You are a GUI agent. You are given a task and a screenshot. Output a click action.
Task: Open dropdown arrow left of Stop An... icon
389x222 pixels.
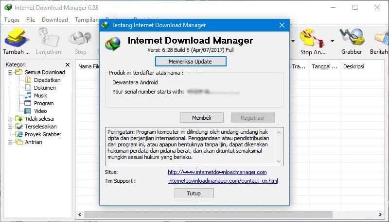(x=293, y=41)
